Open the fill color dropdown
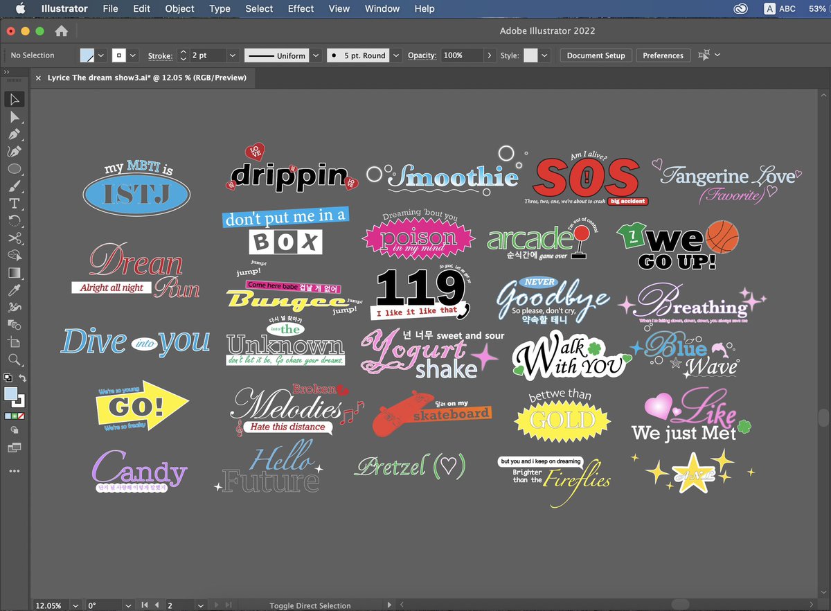The image size is (831, 611). point(101,55)
